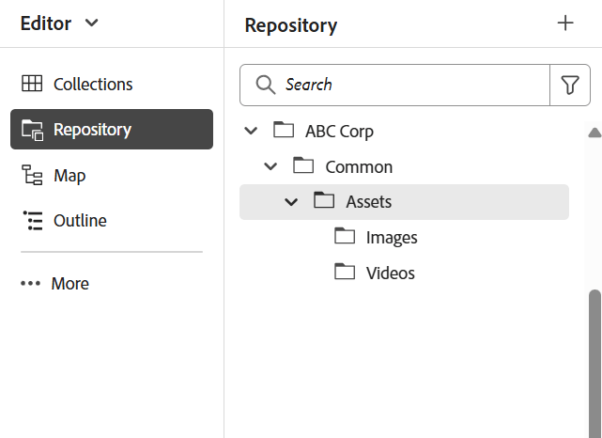The height and width of the screenshot is (438, 602).
Task: Click the Outline list icon
Action: point(32,221)
